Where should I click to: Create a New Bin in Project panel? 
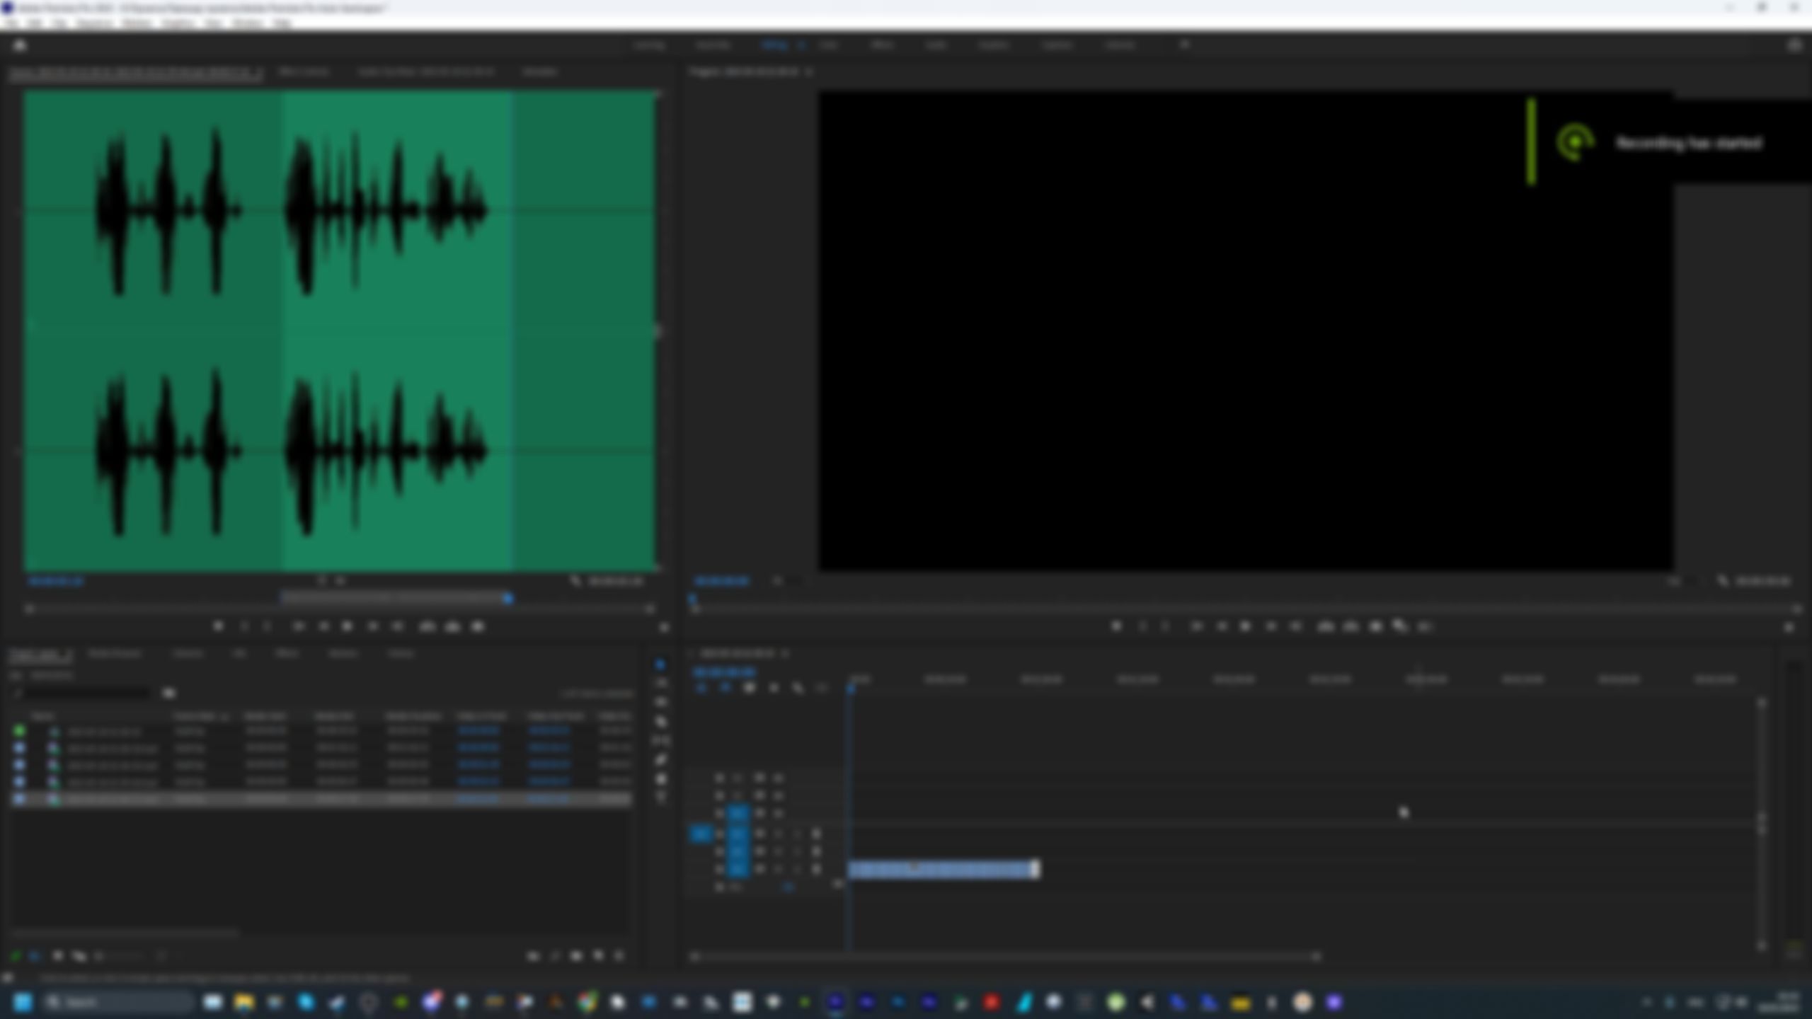pos(576,956)
